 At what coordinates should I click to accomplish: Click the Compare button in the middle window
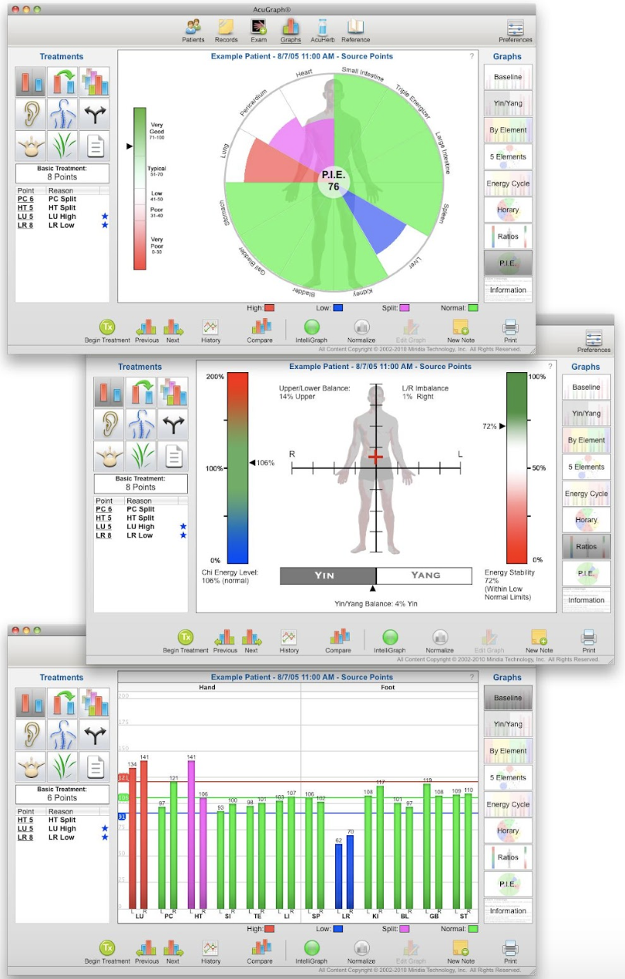coord(338,637)
